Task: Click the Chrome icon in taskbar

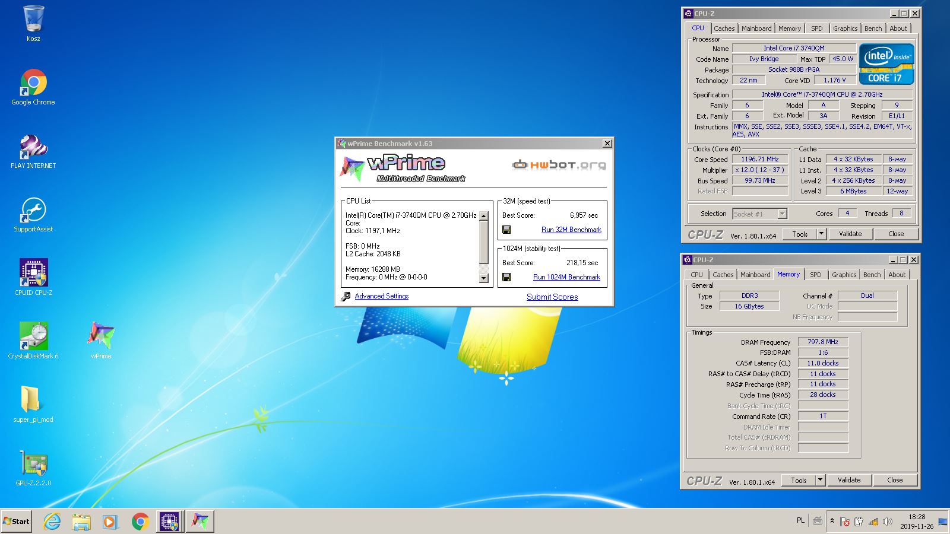Action: (140, 522)
